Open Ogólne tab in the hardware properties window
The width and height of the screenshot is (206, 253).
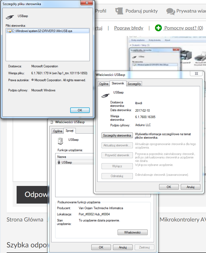coord(58,131)
